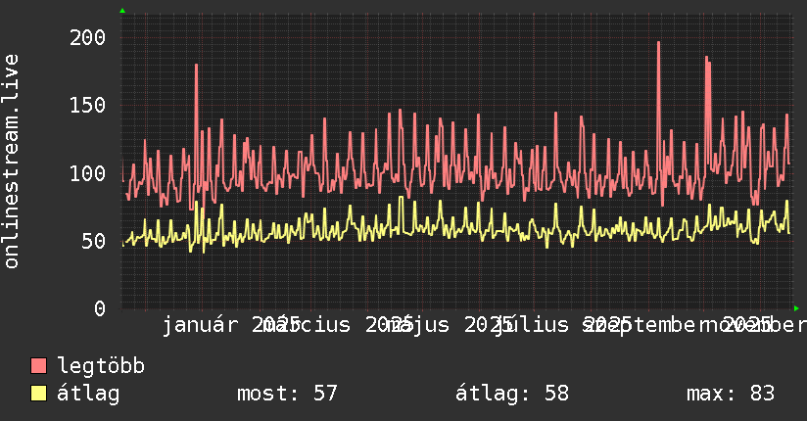Click the y-axis label 0

coord(100,308)
